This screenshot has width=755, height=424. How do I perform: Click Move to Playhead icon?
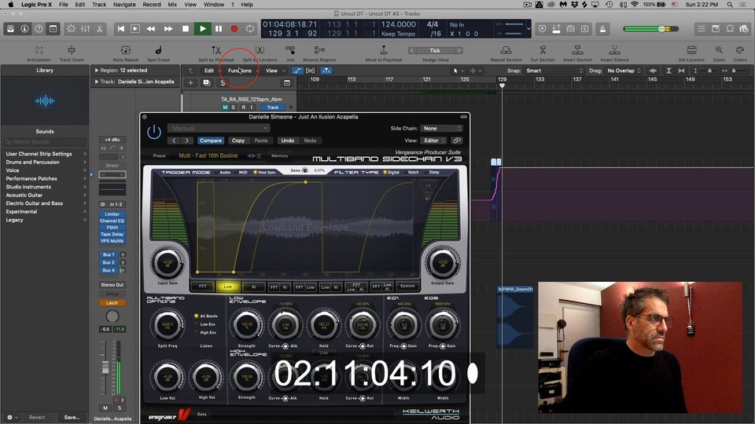[x=383, y=50]
